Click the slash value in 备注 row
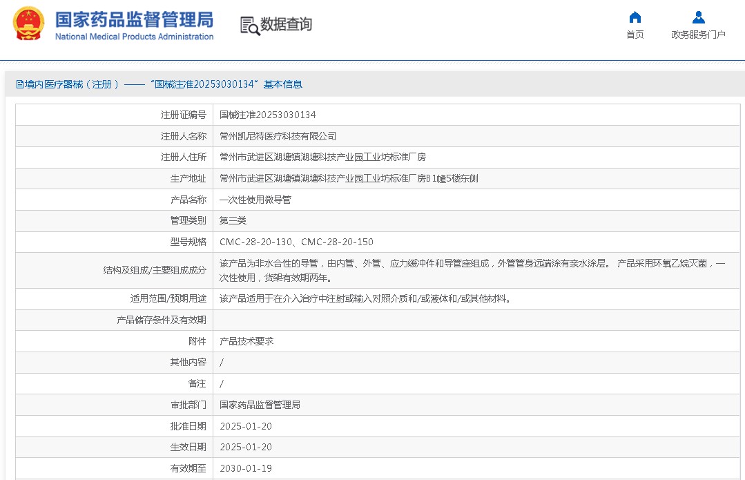The width and height of the screenshot is (745, 480). click(222, 383)
